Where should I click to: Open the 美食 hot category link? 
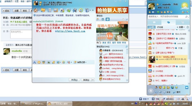104,43
